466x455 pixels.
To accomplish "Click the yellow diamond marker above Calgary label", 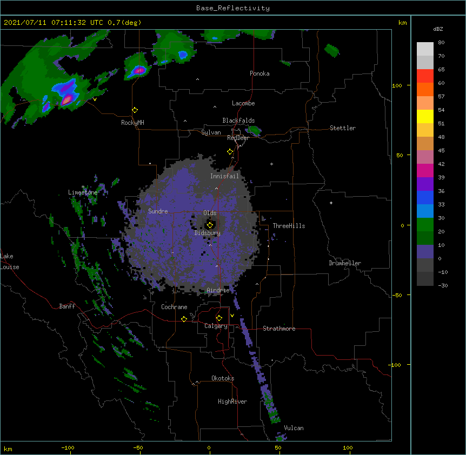I will click(219, 318).
